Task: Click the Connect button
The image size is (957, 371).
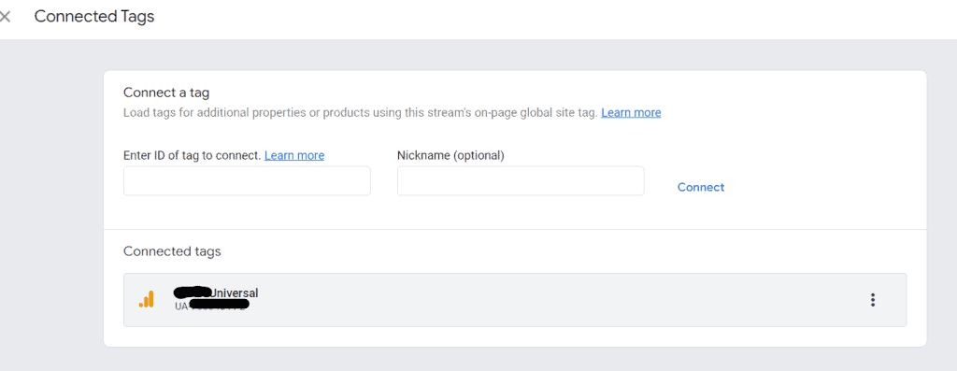Action: (x=701, y=187)
